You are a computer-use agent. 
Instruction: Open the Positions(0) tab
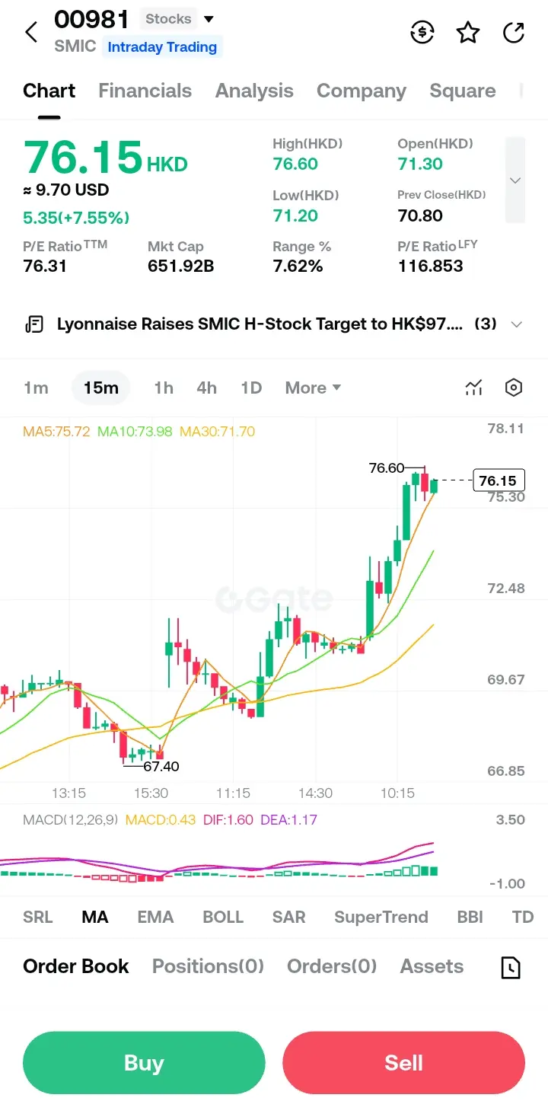point(208,966)
